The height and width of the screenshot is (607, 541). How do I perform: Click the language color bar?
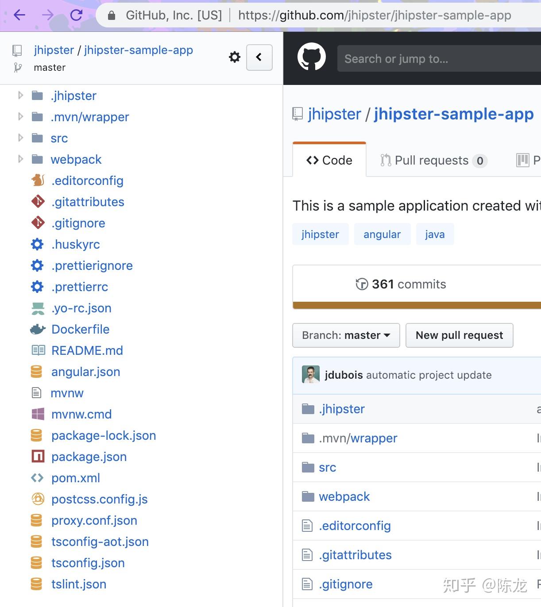pyautogui.click(x=416, y=305)
